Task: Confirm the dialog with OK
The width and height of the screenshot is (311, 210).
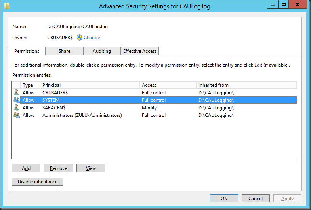Action: pyautogui.click(x=224, y=198)
